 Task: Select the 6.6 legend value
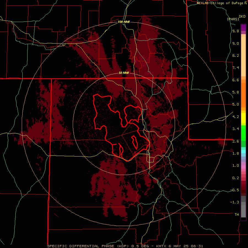pyautogui.click(x=236, y=80)
